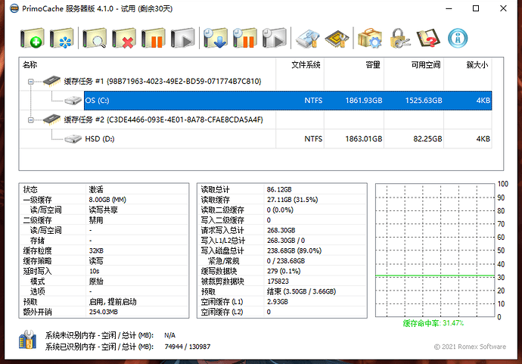Open the About info icon
The image size is (522, 364).
[x=458, y=38]
